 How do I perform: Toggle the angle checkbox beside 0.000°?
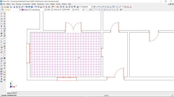click(65, 10)
